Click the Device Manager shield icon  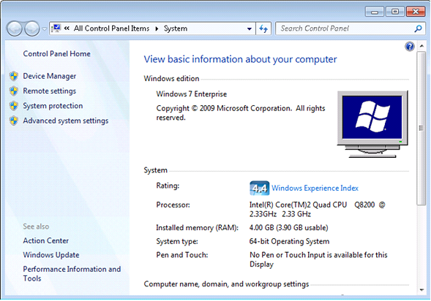pos(14,76)
